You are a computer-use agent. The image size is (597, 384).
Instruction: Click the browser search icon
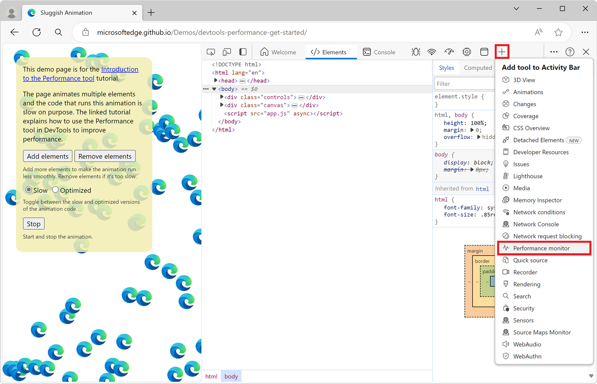(59, 32)
